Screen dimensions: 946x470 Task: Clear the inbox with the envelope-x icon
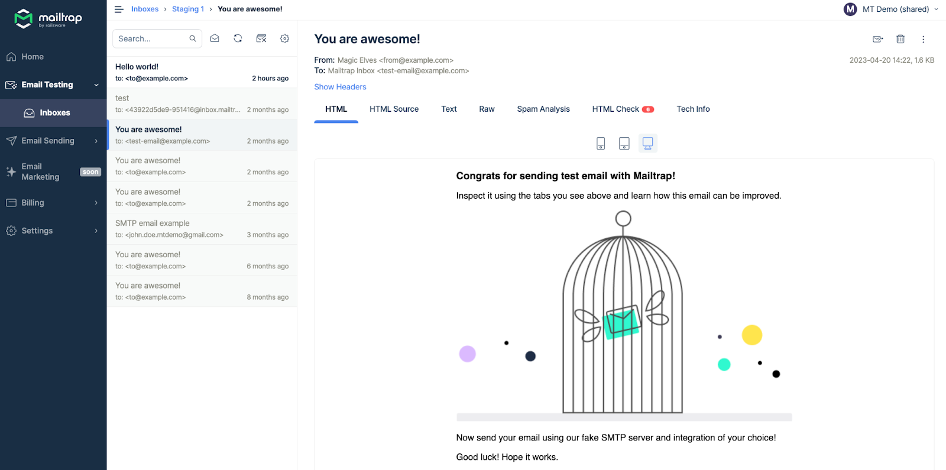(x=261, y=38)
